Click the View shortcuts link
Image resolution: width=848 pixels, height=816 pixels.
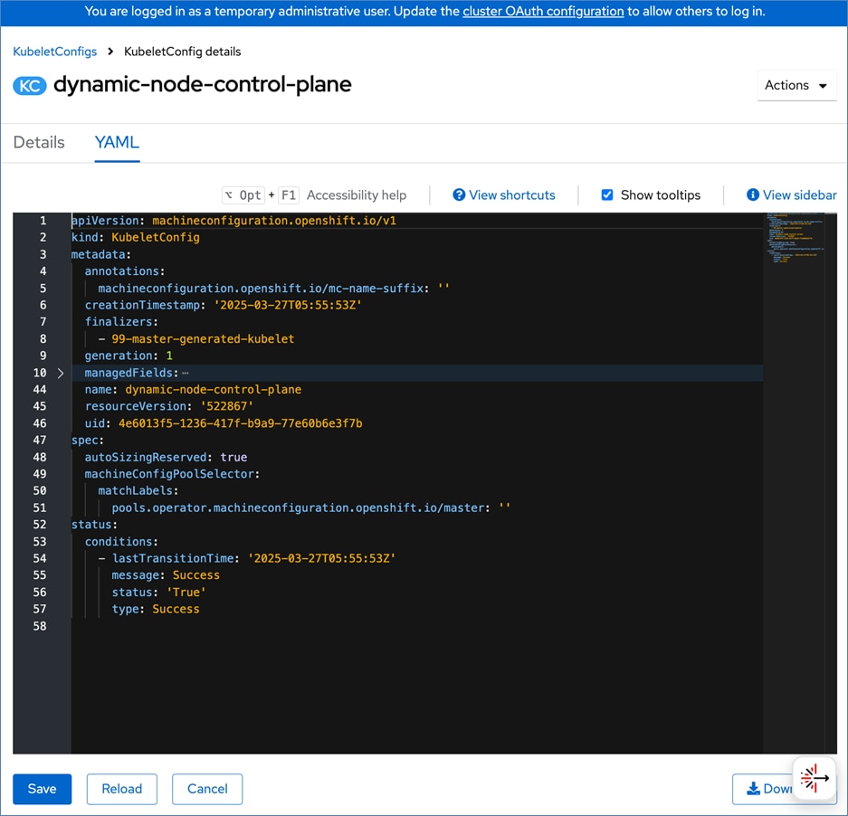tap(511, 195)
